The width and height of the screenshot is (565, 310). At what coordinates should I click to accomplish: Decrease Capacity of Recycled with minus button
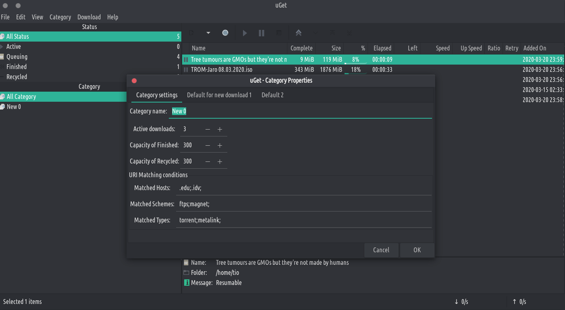point(208,161)
